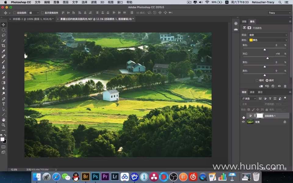Change screen mode icon in toolbox

pyautogui.click(x=3, y=152)
